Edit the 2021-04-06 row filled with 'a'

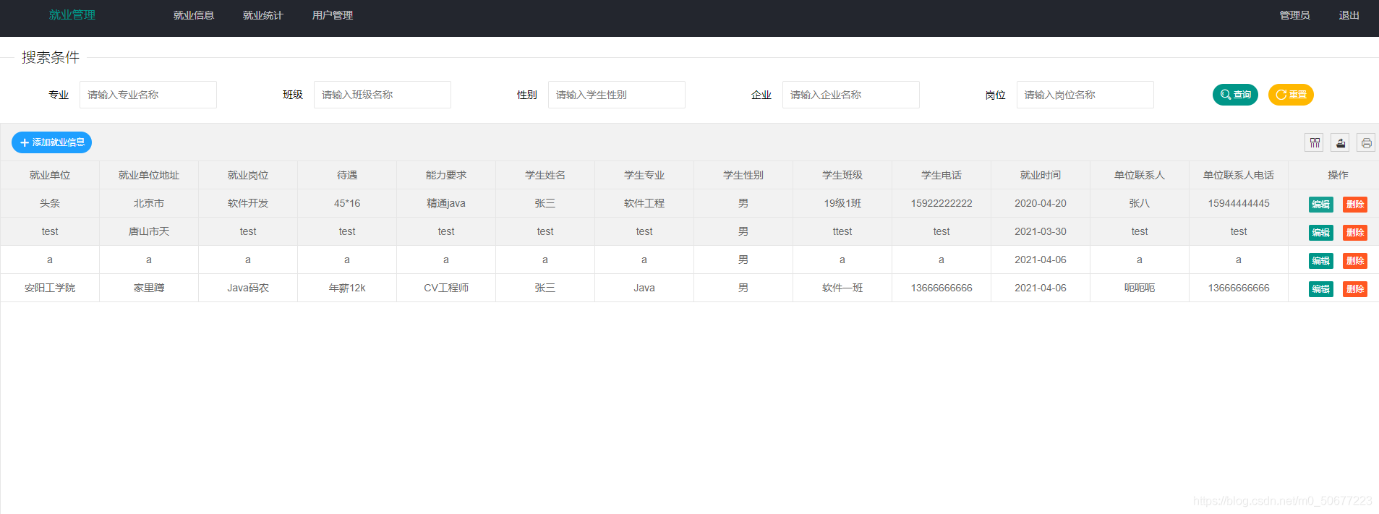point(1320,261)
